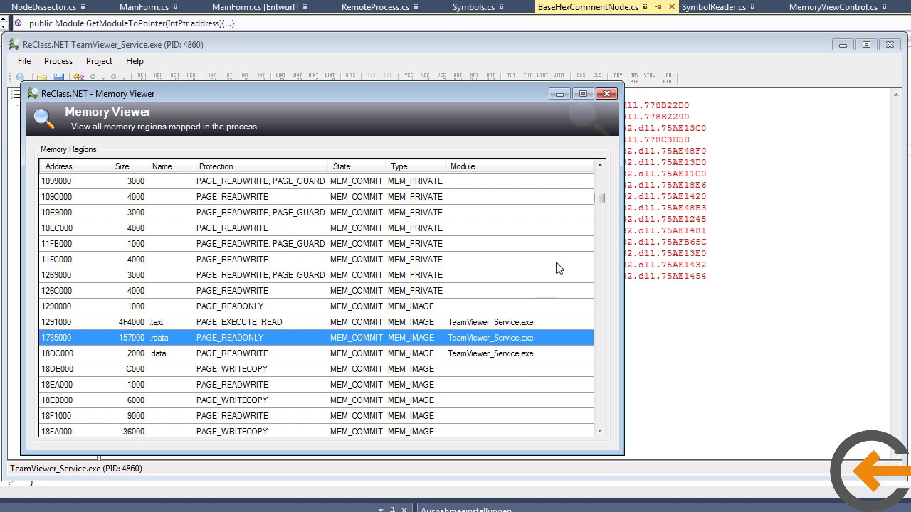
Task: Click the yellow-pink class tool icon
Action: (x=78, y=77)
